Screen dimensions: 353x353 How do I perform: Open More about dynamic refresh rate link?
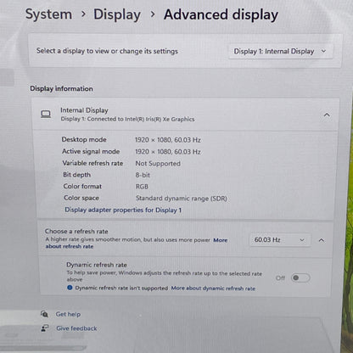click(x=213, y=289)
